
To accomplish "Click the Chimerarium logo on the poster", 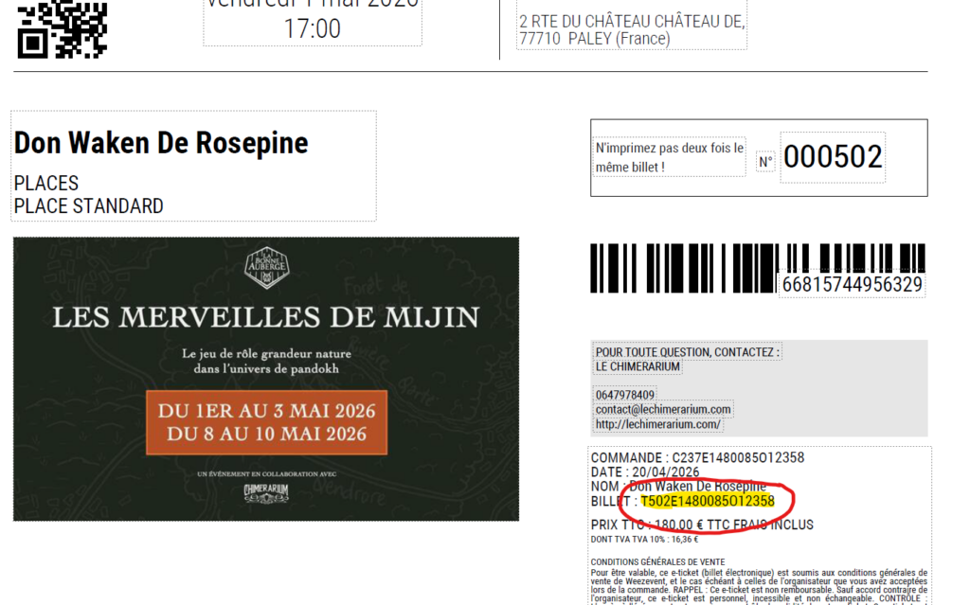I will (266, 492).
